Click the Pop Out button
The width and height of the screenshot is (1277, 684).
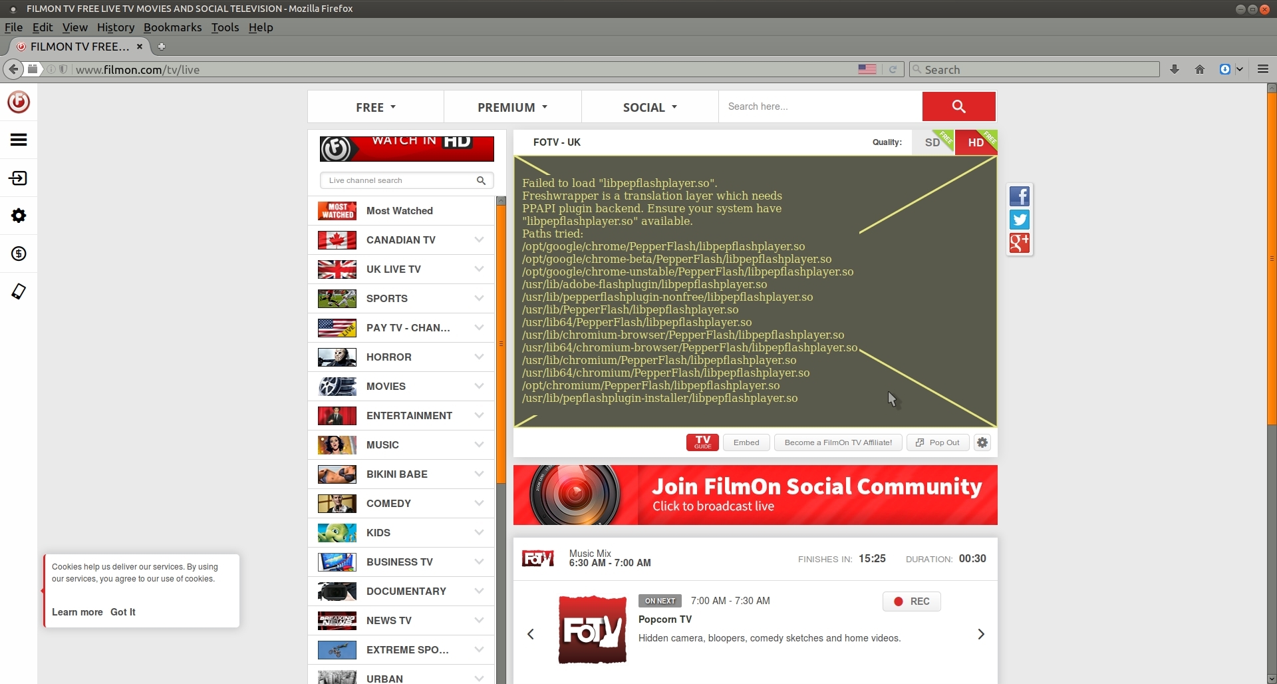pyautogui.click(x=938, y=442)
